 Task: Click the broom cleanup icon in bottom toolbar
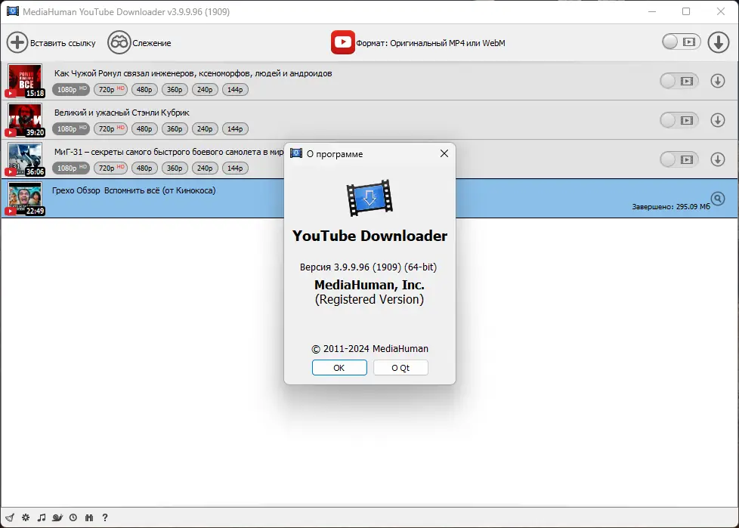pyautogui.click(x=10, y=517)
